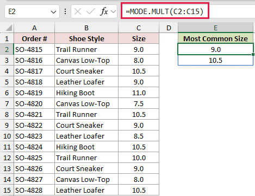Screen dimensions: 255x196
Task: Select row 15 header
Action: (7, 190)
